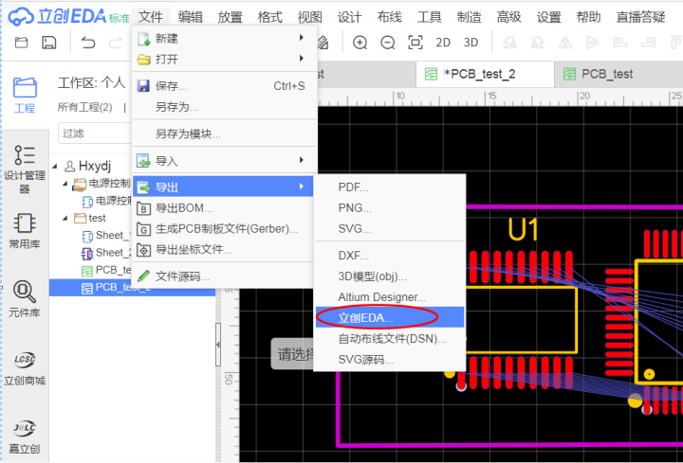This screenshot has height=463, width=683.
Task: Click the 过滤 filter input field
Action: coord(95,134)
